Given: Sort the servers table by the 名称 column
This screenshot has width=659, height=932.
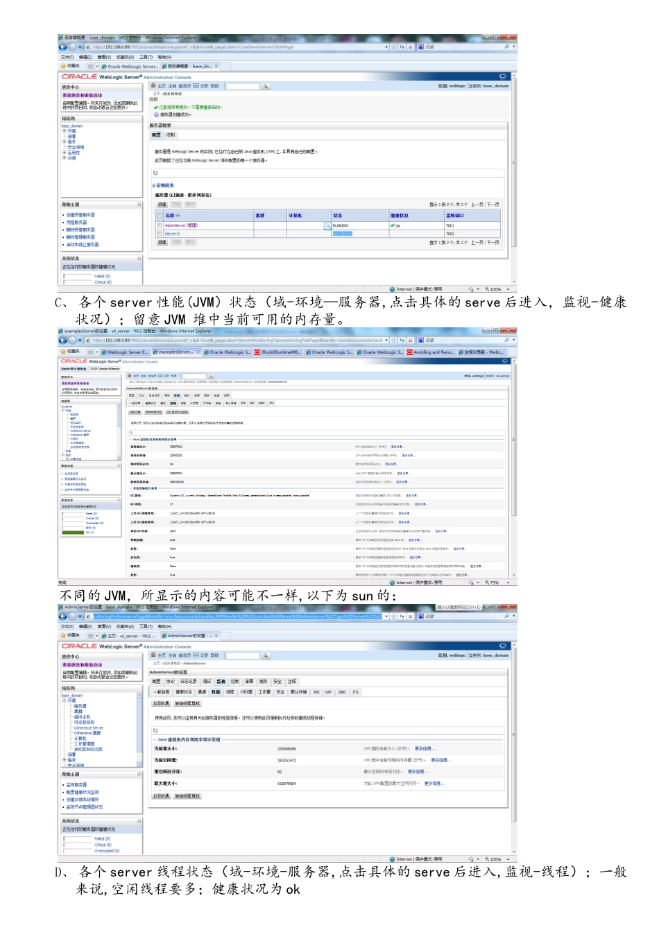Looking at the screenshot, I should click(170, 216).
